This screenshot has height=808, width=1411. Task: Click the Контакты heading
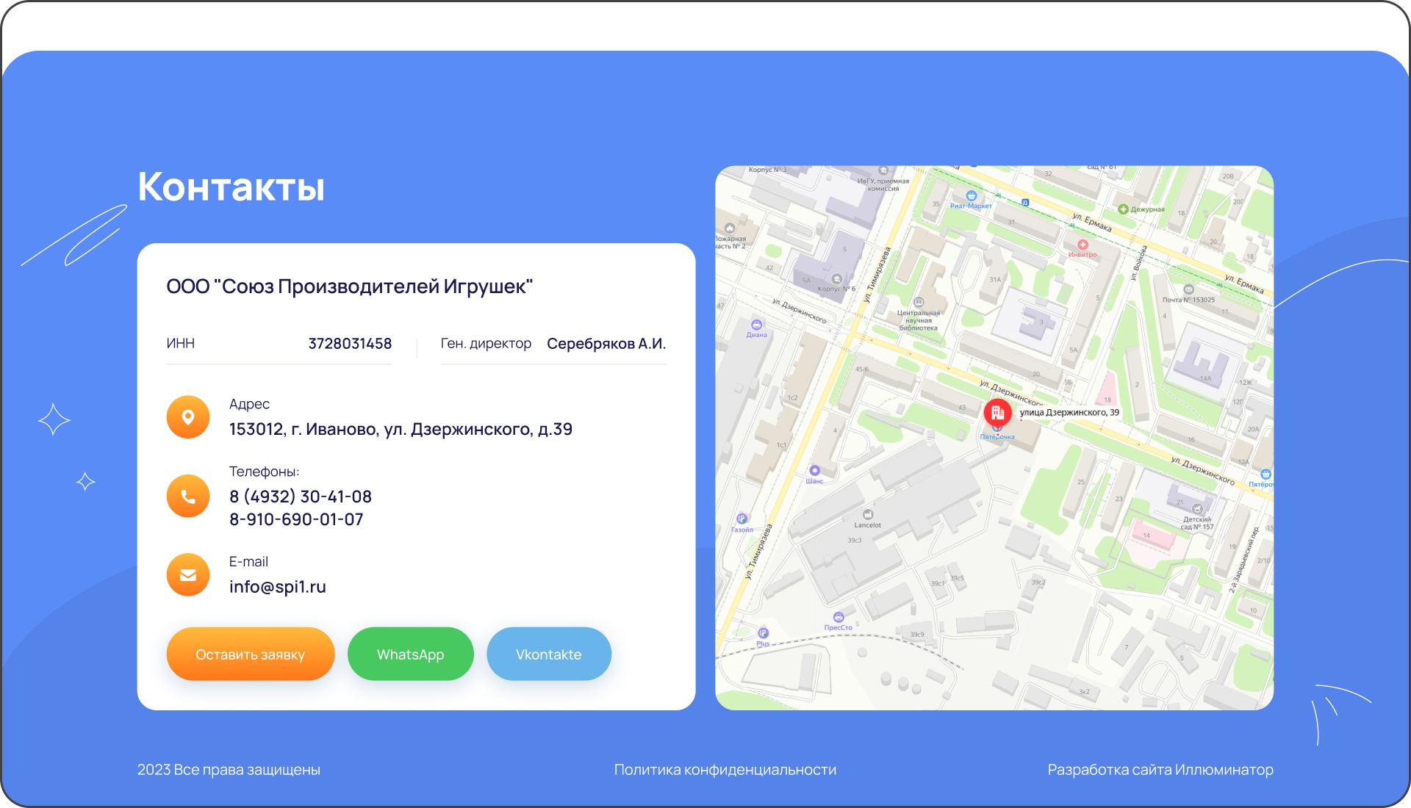[231, 187]
